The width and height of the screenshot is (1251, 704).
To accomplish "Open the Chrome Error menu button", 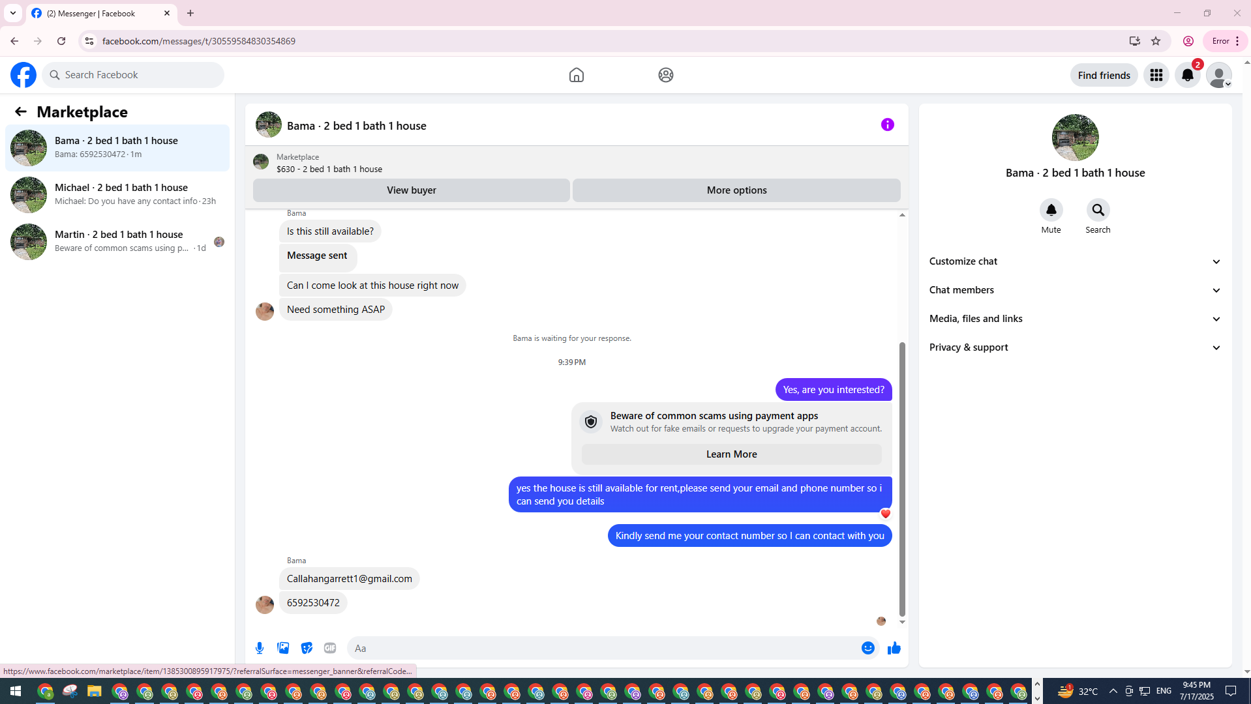I will (1225, 41).
